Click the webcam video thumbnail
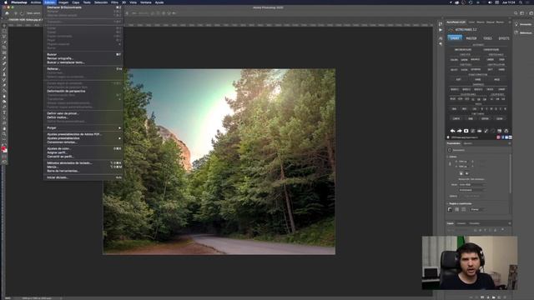534x300 pixels. (x=470, y=263)
